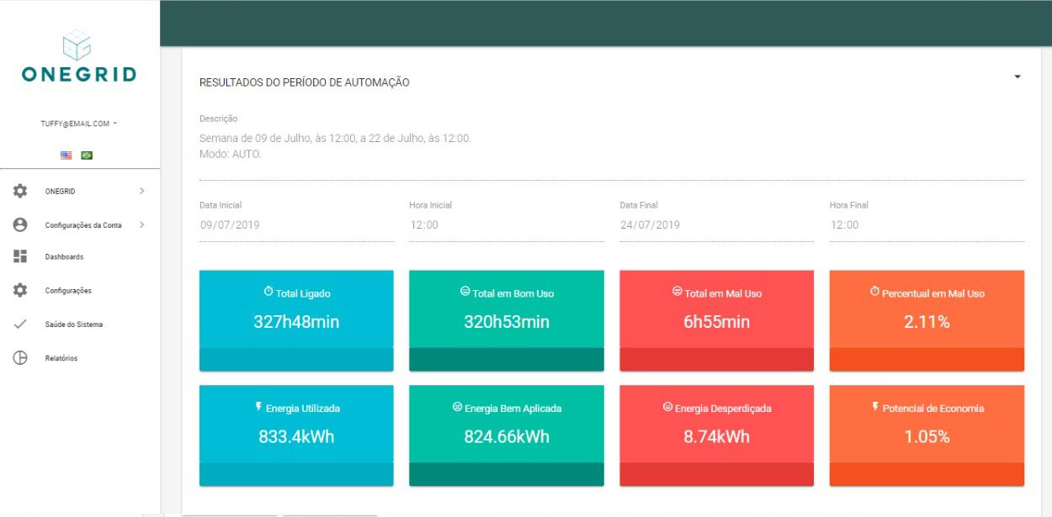This screenshot has height=517, width=1052.
Task: Click the 833.4kWh value
Action: pyautogui.click(x=296, y=436)
